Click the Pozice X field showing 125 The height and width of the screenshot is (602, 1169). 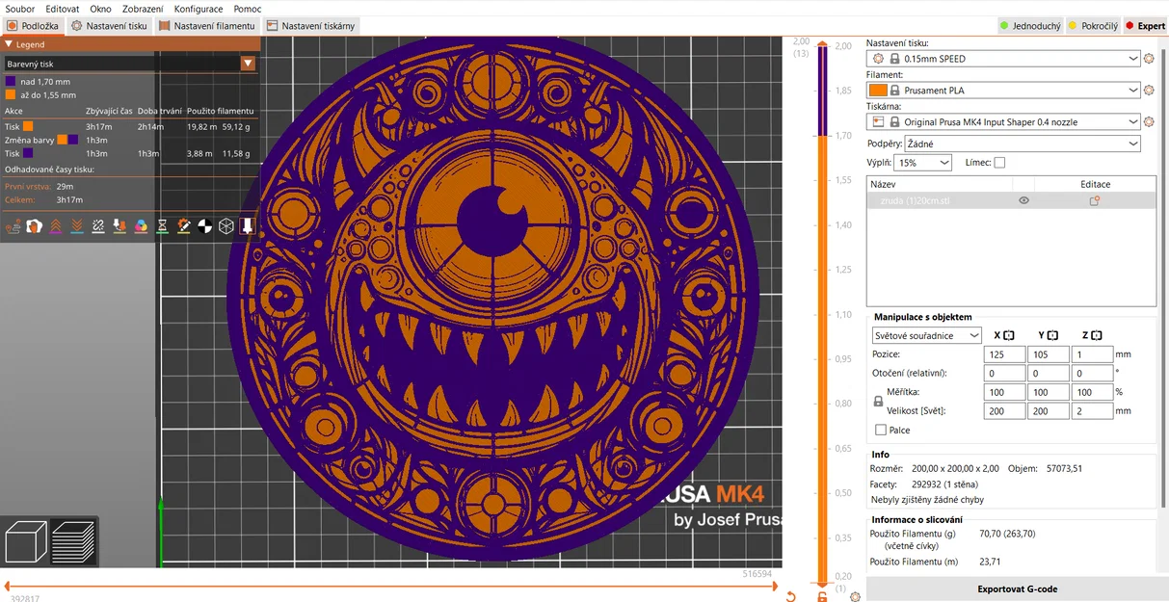tap(1005, 354)
